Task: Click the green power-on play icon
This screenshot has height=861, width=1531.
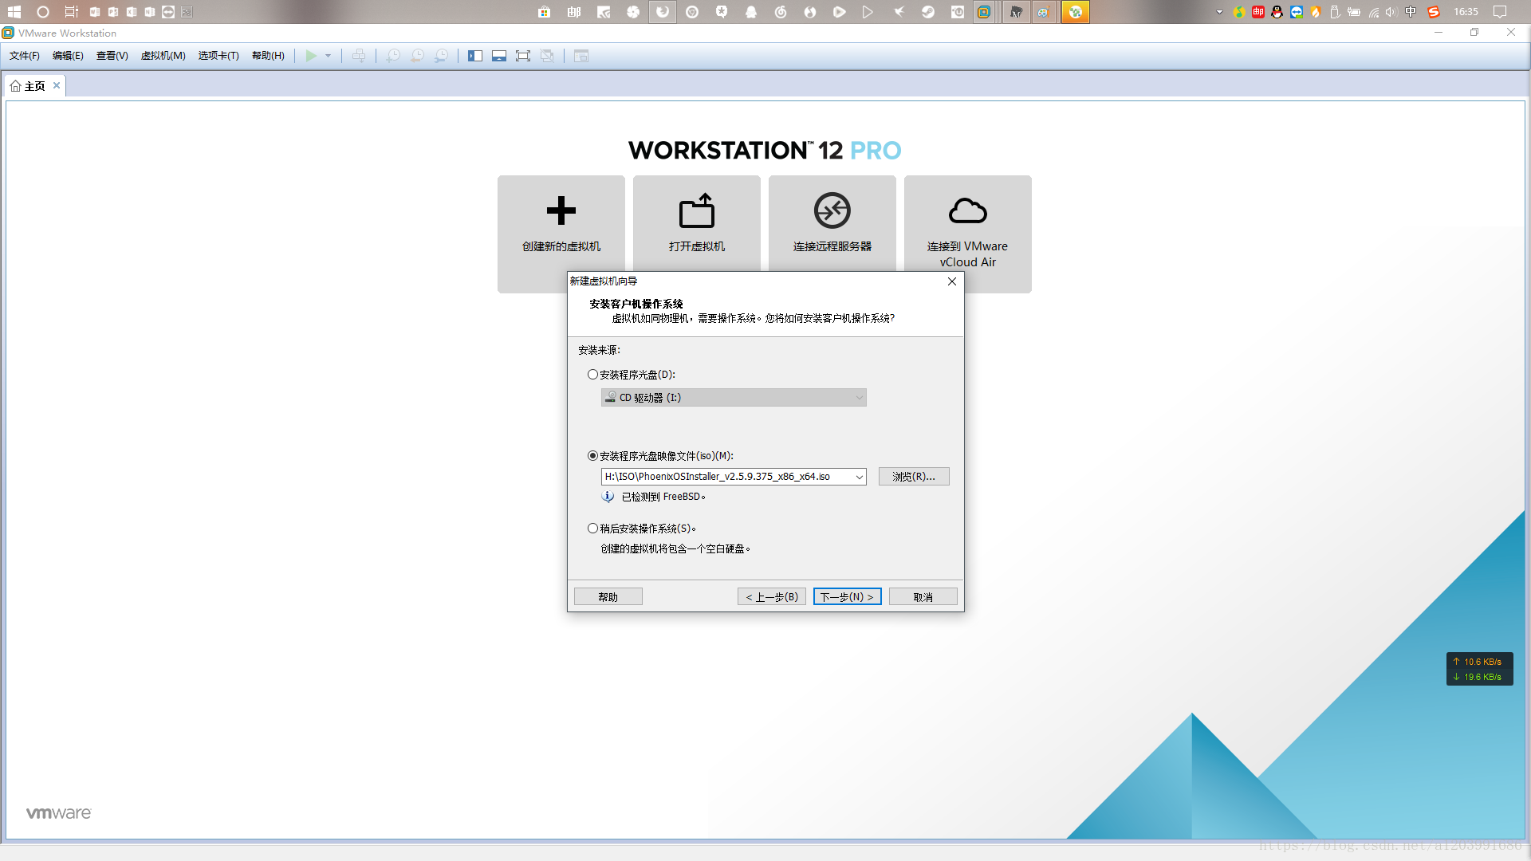Action: coord(311,56)
